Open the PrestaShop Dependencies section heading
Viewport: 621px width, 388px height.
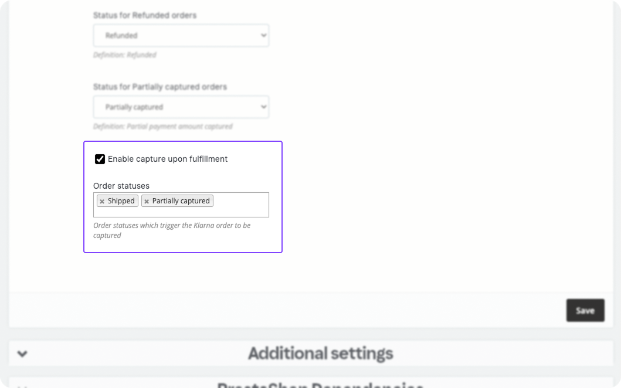[x=320, y=385]
